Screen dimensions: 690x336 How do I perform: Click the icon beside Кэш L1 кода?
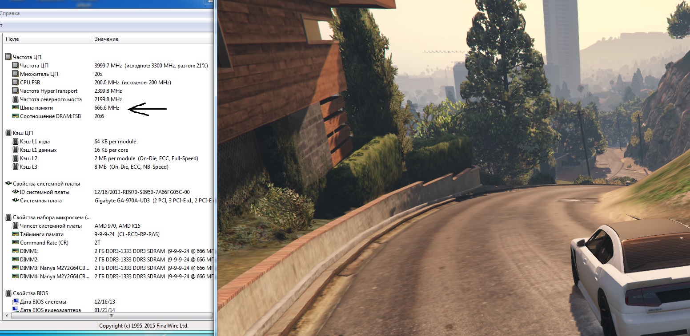point(15,142)
